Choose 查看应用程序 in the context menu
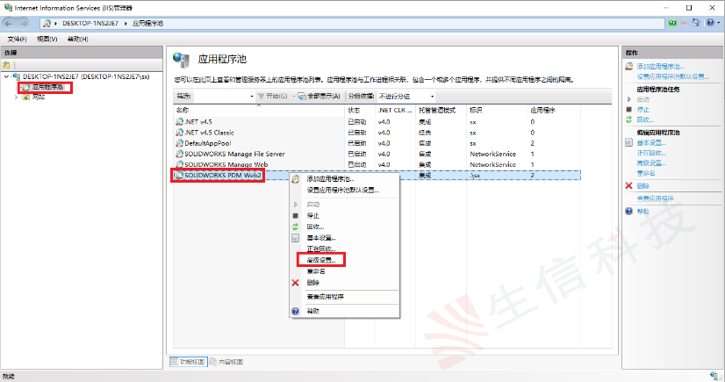Viewport: 725px width, 382px height. [x=344, y=297]
